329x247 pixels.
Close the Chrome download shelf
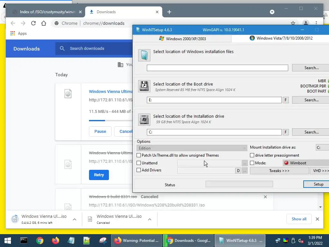point(317,219)
